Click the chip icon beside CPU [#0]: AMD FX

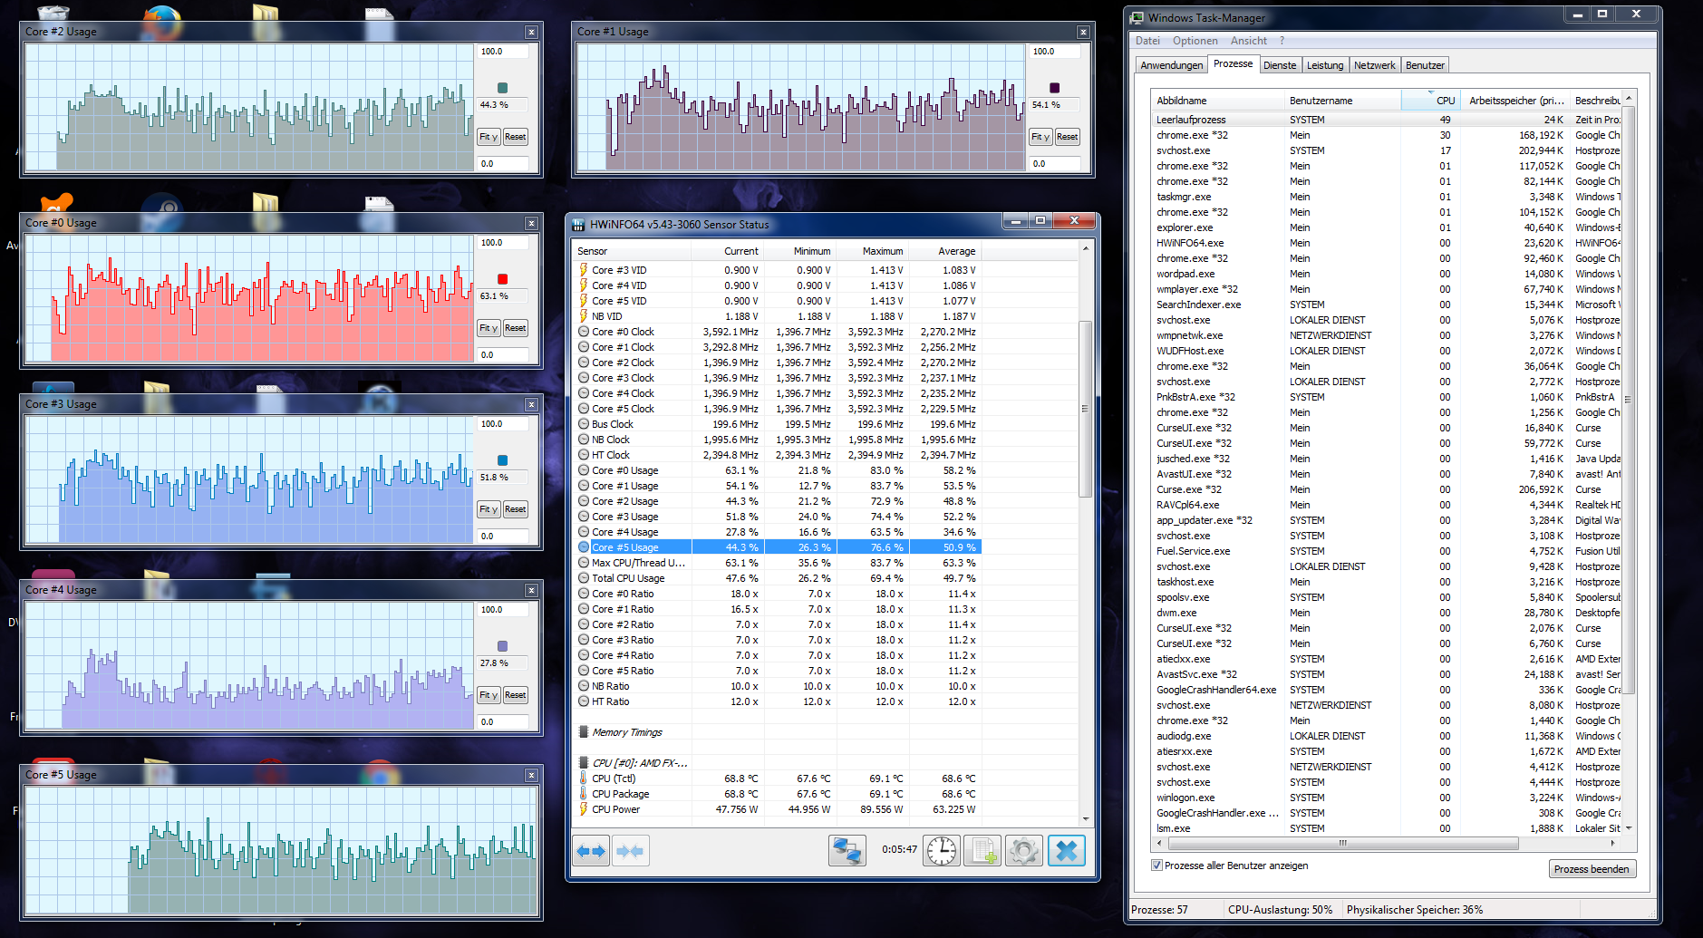(x=584, y=763)
